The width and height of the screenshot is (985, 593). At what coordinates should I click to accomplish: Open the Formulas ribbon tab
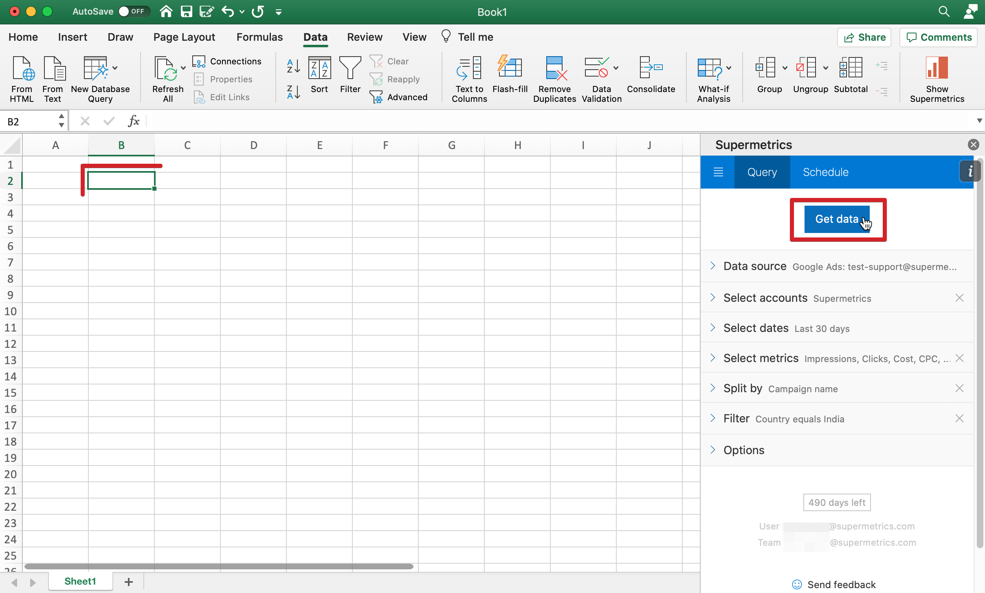point(259,37)
